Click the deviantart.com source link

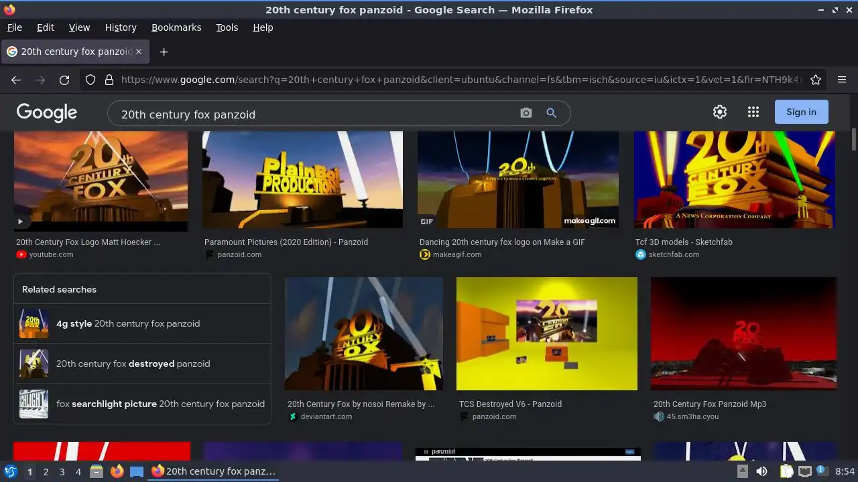tap(326, 416)
